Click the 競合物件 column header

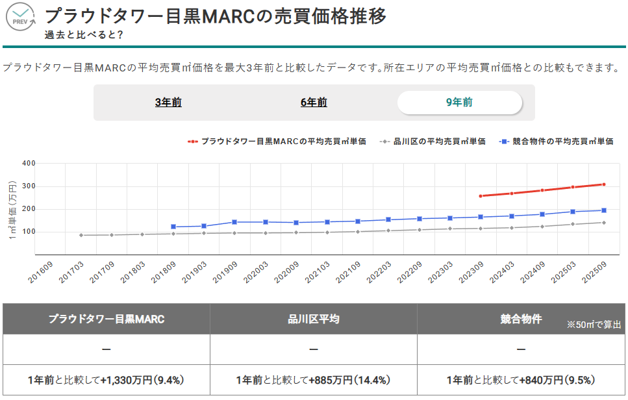pos(521,319)
